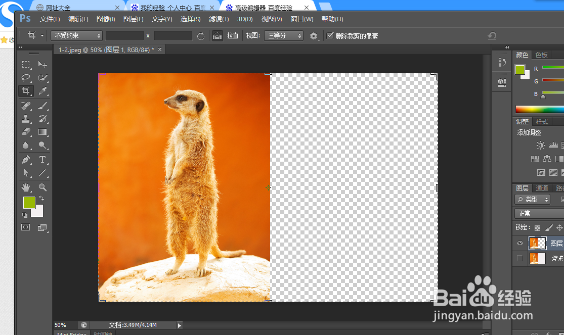Clear the crop aspect ratio values

coord(201,36)
